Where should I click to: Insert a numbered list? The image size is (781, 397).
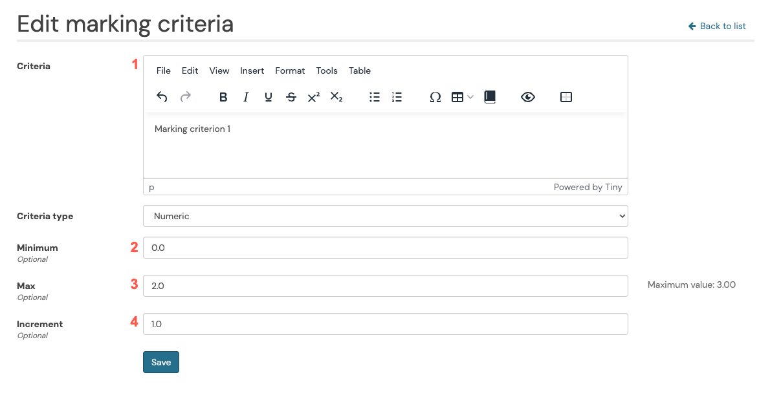coord(397,97)
